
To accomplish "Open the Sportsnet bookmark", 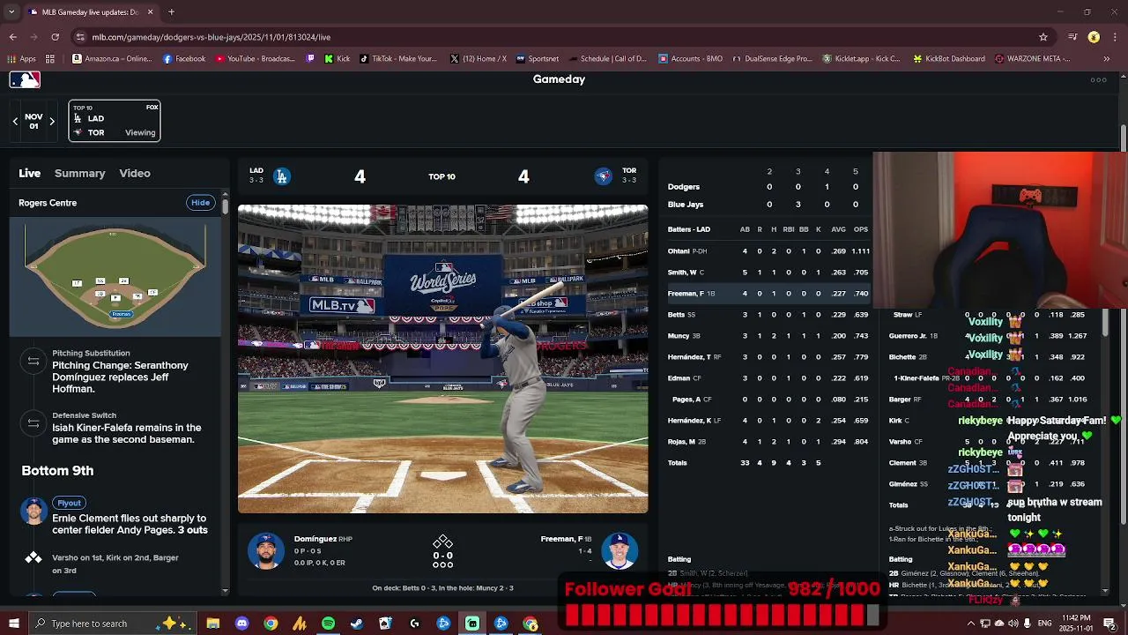I will (x=538, y=59).
